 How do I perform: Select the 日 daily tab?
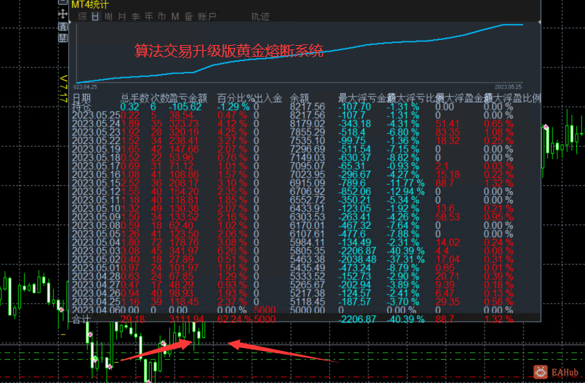[x=95, y=17]
